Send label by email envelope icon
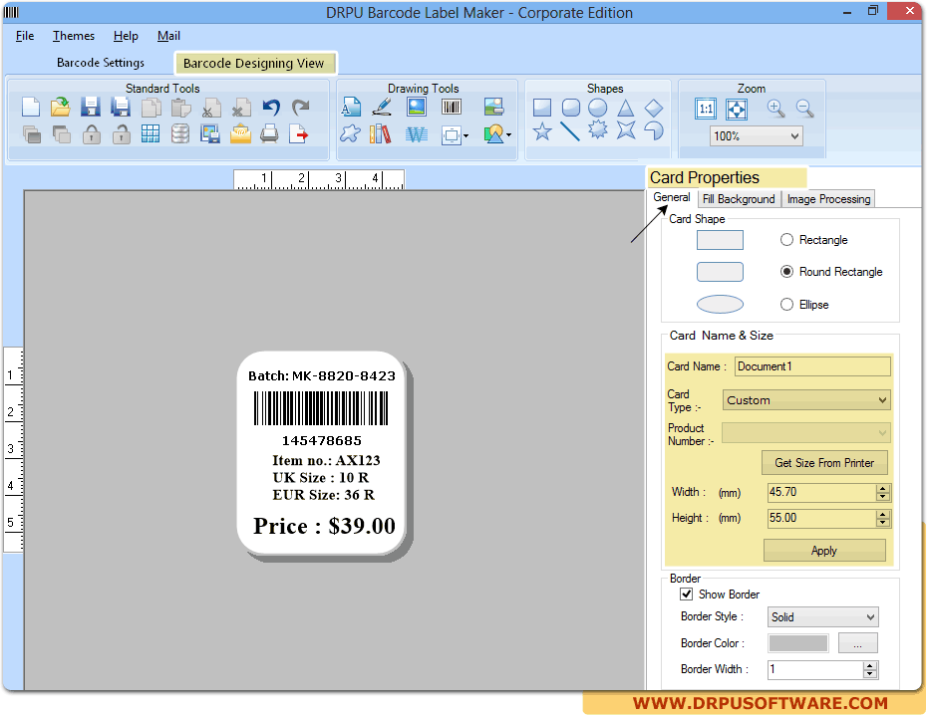The width and height of the screenshot is (927, 715). (240, 134)
